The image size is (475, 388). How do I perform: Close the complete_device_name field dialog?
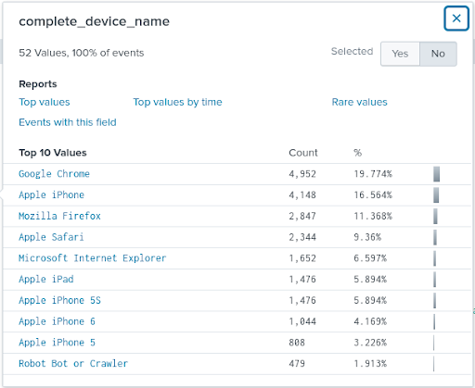(x=456, y=19)
